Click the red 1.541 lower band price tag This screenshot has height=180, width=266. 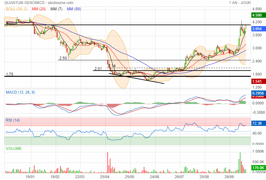pos(257,81)
